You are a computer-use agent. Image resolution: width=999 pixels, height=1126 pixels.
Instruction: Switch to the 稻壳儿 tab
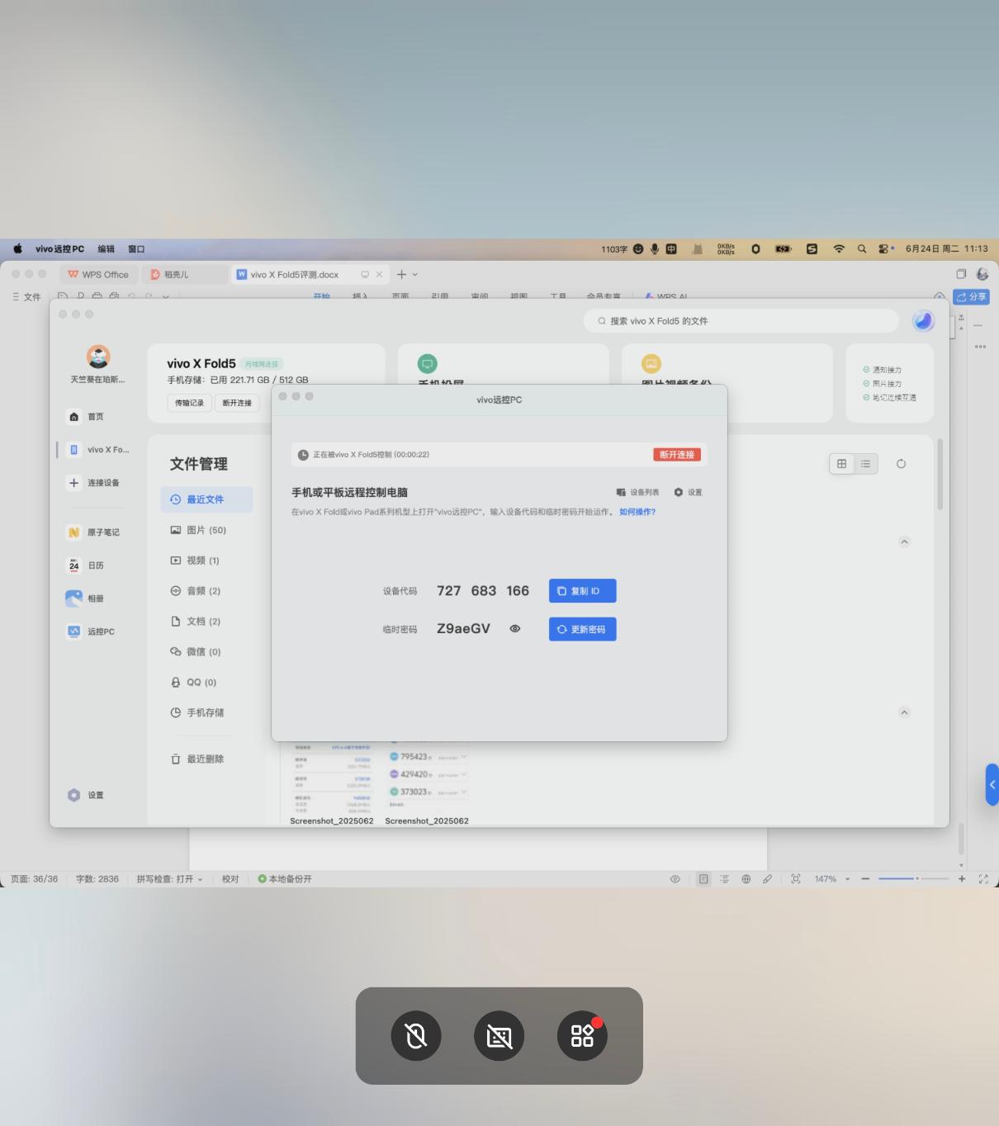tap(183, 274)
